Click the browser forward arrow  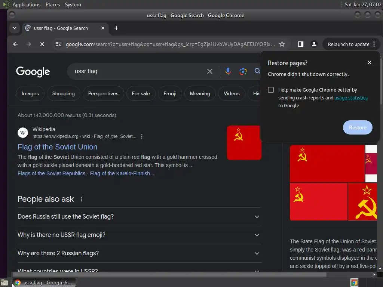pos(28,44)
